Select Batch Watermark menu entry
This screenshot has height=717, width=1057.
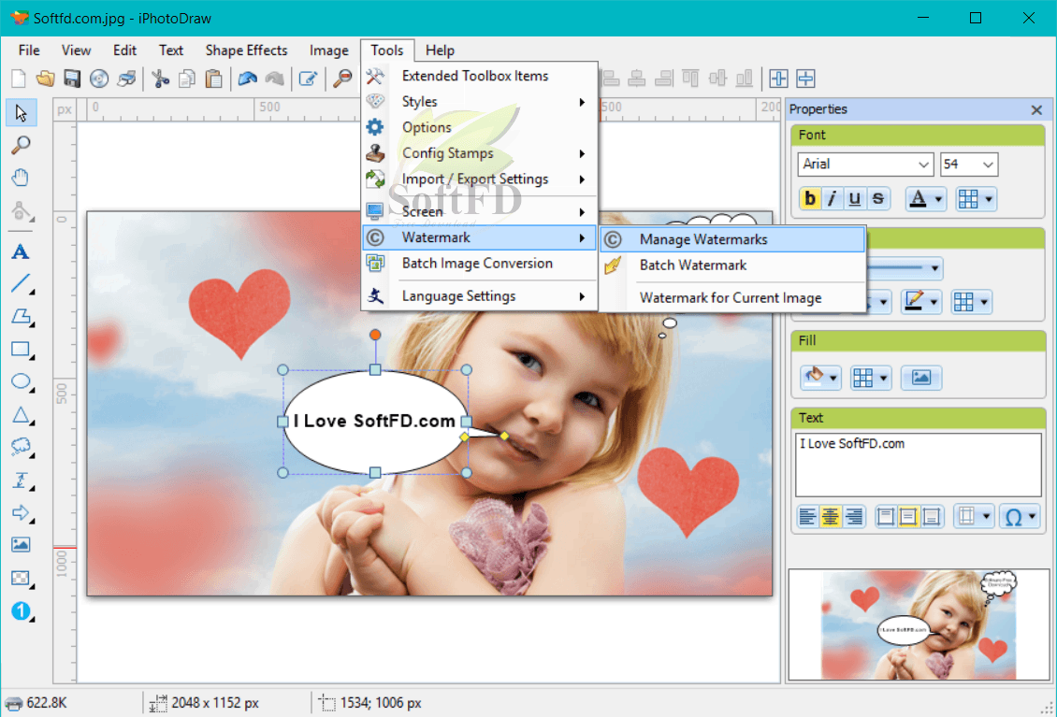pyautogui.click(x=732, y=265)
